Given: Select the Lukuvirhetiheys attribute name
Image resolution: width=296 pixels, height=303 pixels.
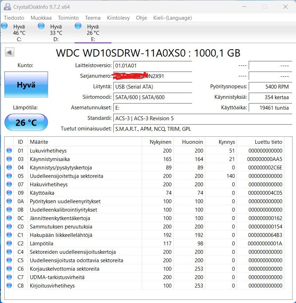Looking at the screenshot, I should click(48, 151).
